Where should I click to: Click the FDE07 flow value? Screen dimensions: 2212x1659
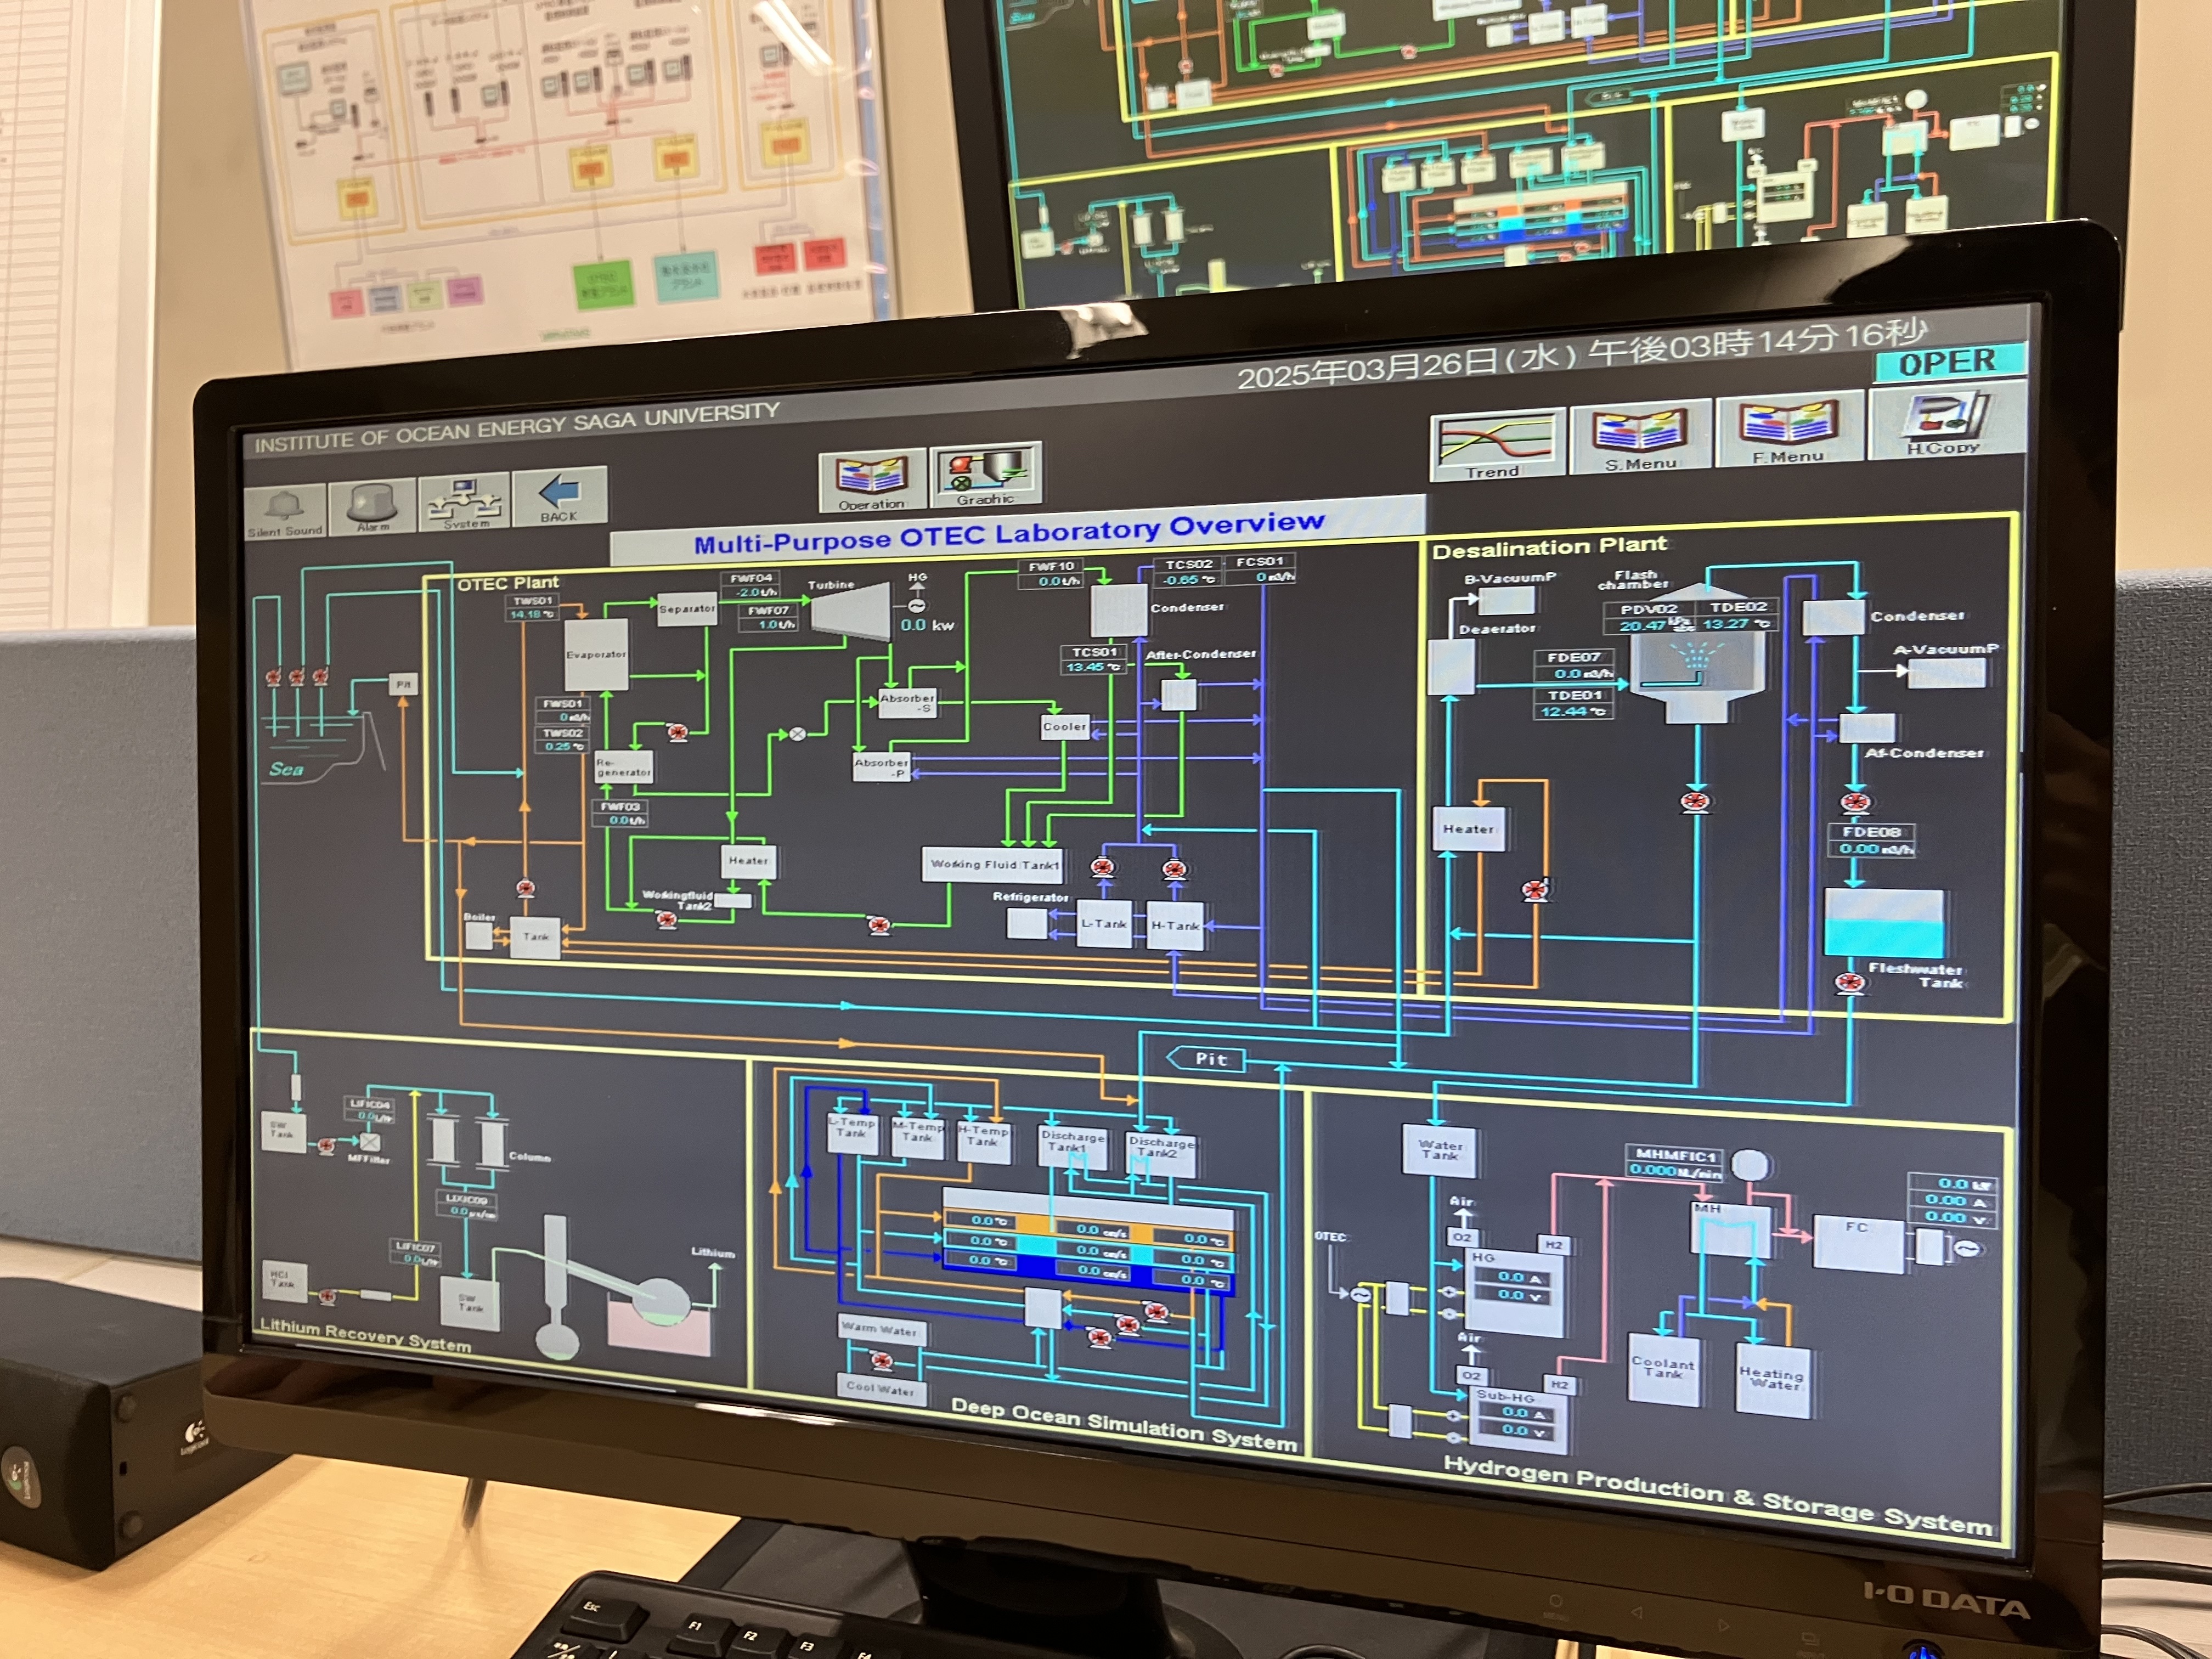(1574, 674)
